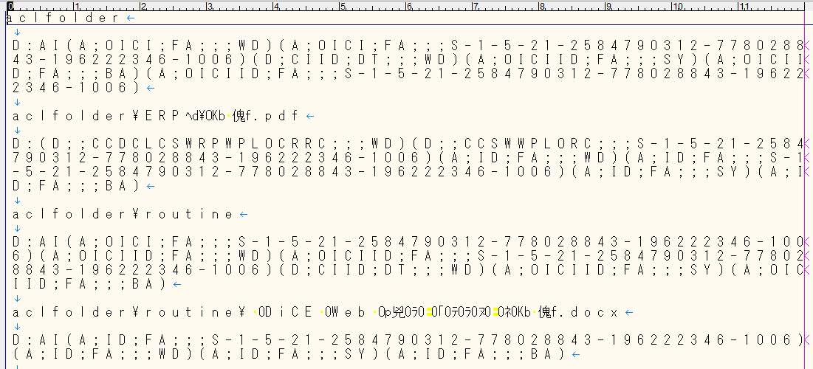Click the line "aclfolder¥routine"

[123, 214]
